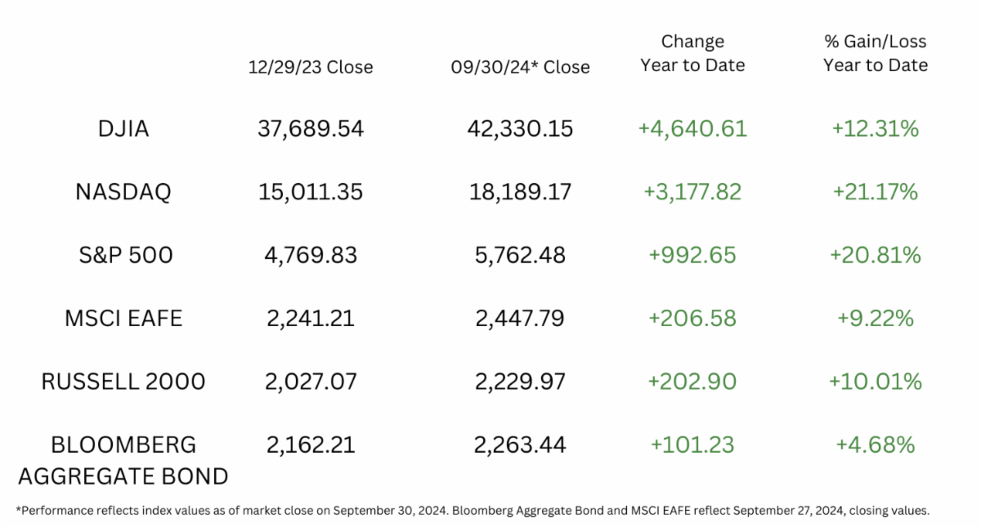Image resolution: width=981 pixels, height=527 pixels.
Task: Click NASDAQ's +21.17% gain figure
Action: coord(876,192)
